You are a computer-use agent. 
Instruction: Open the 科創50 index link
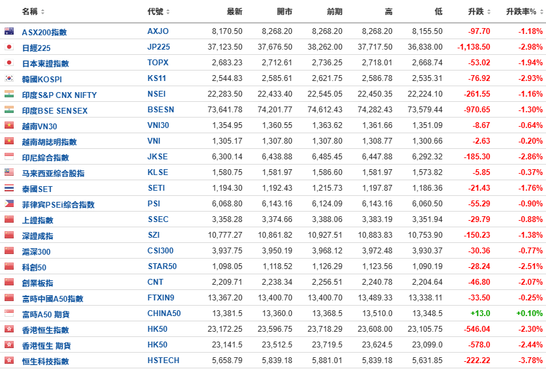[34, 268]
